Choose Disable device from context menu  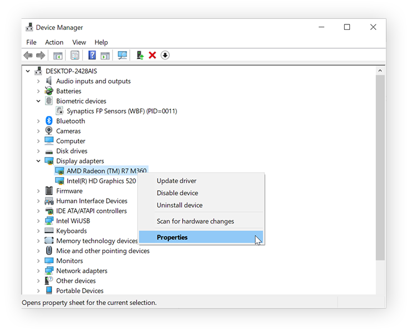pos(177,193)
